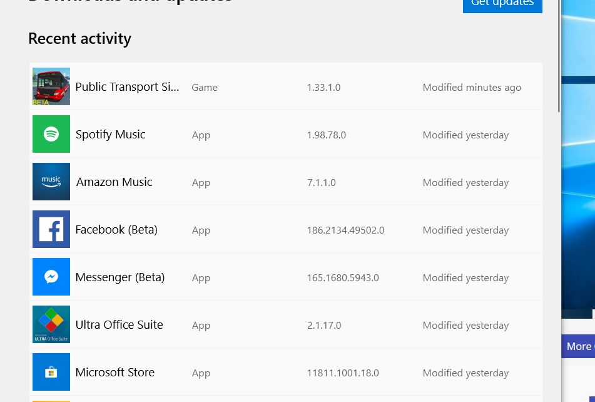This screenshot has height=402, width=595.
Task: Click the App type label for Facebook (Beta)
Action: pyautogui.click(x=201, y=231)
